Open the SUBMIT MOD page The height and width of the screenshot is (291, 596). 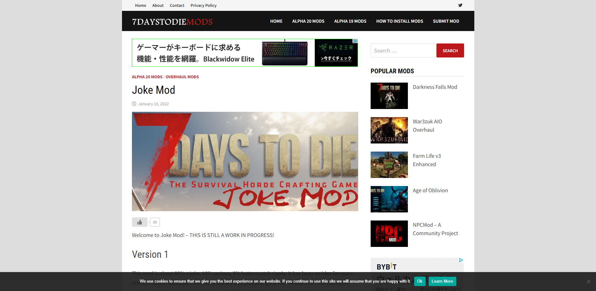tap(446, 21)
